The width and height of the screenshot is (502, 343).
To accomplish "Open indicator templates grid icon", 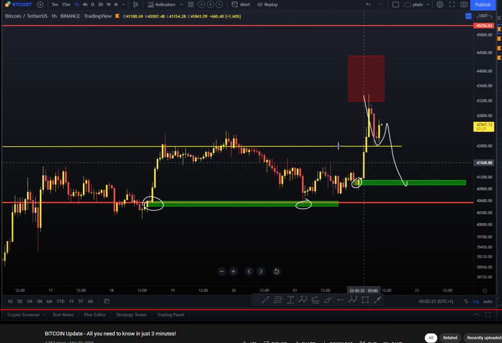I will tap(191, 5).
